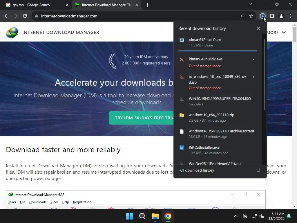297x223 pixels.
Task: Click the network status tray icon
Action: tap(254, 216)
